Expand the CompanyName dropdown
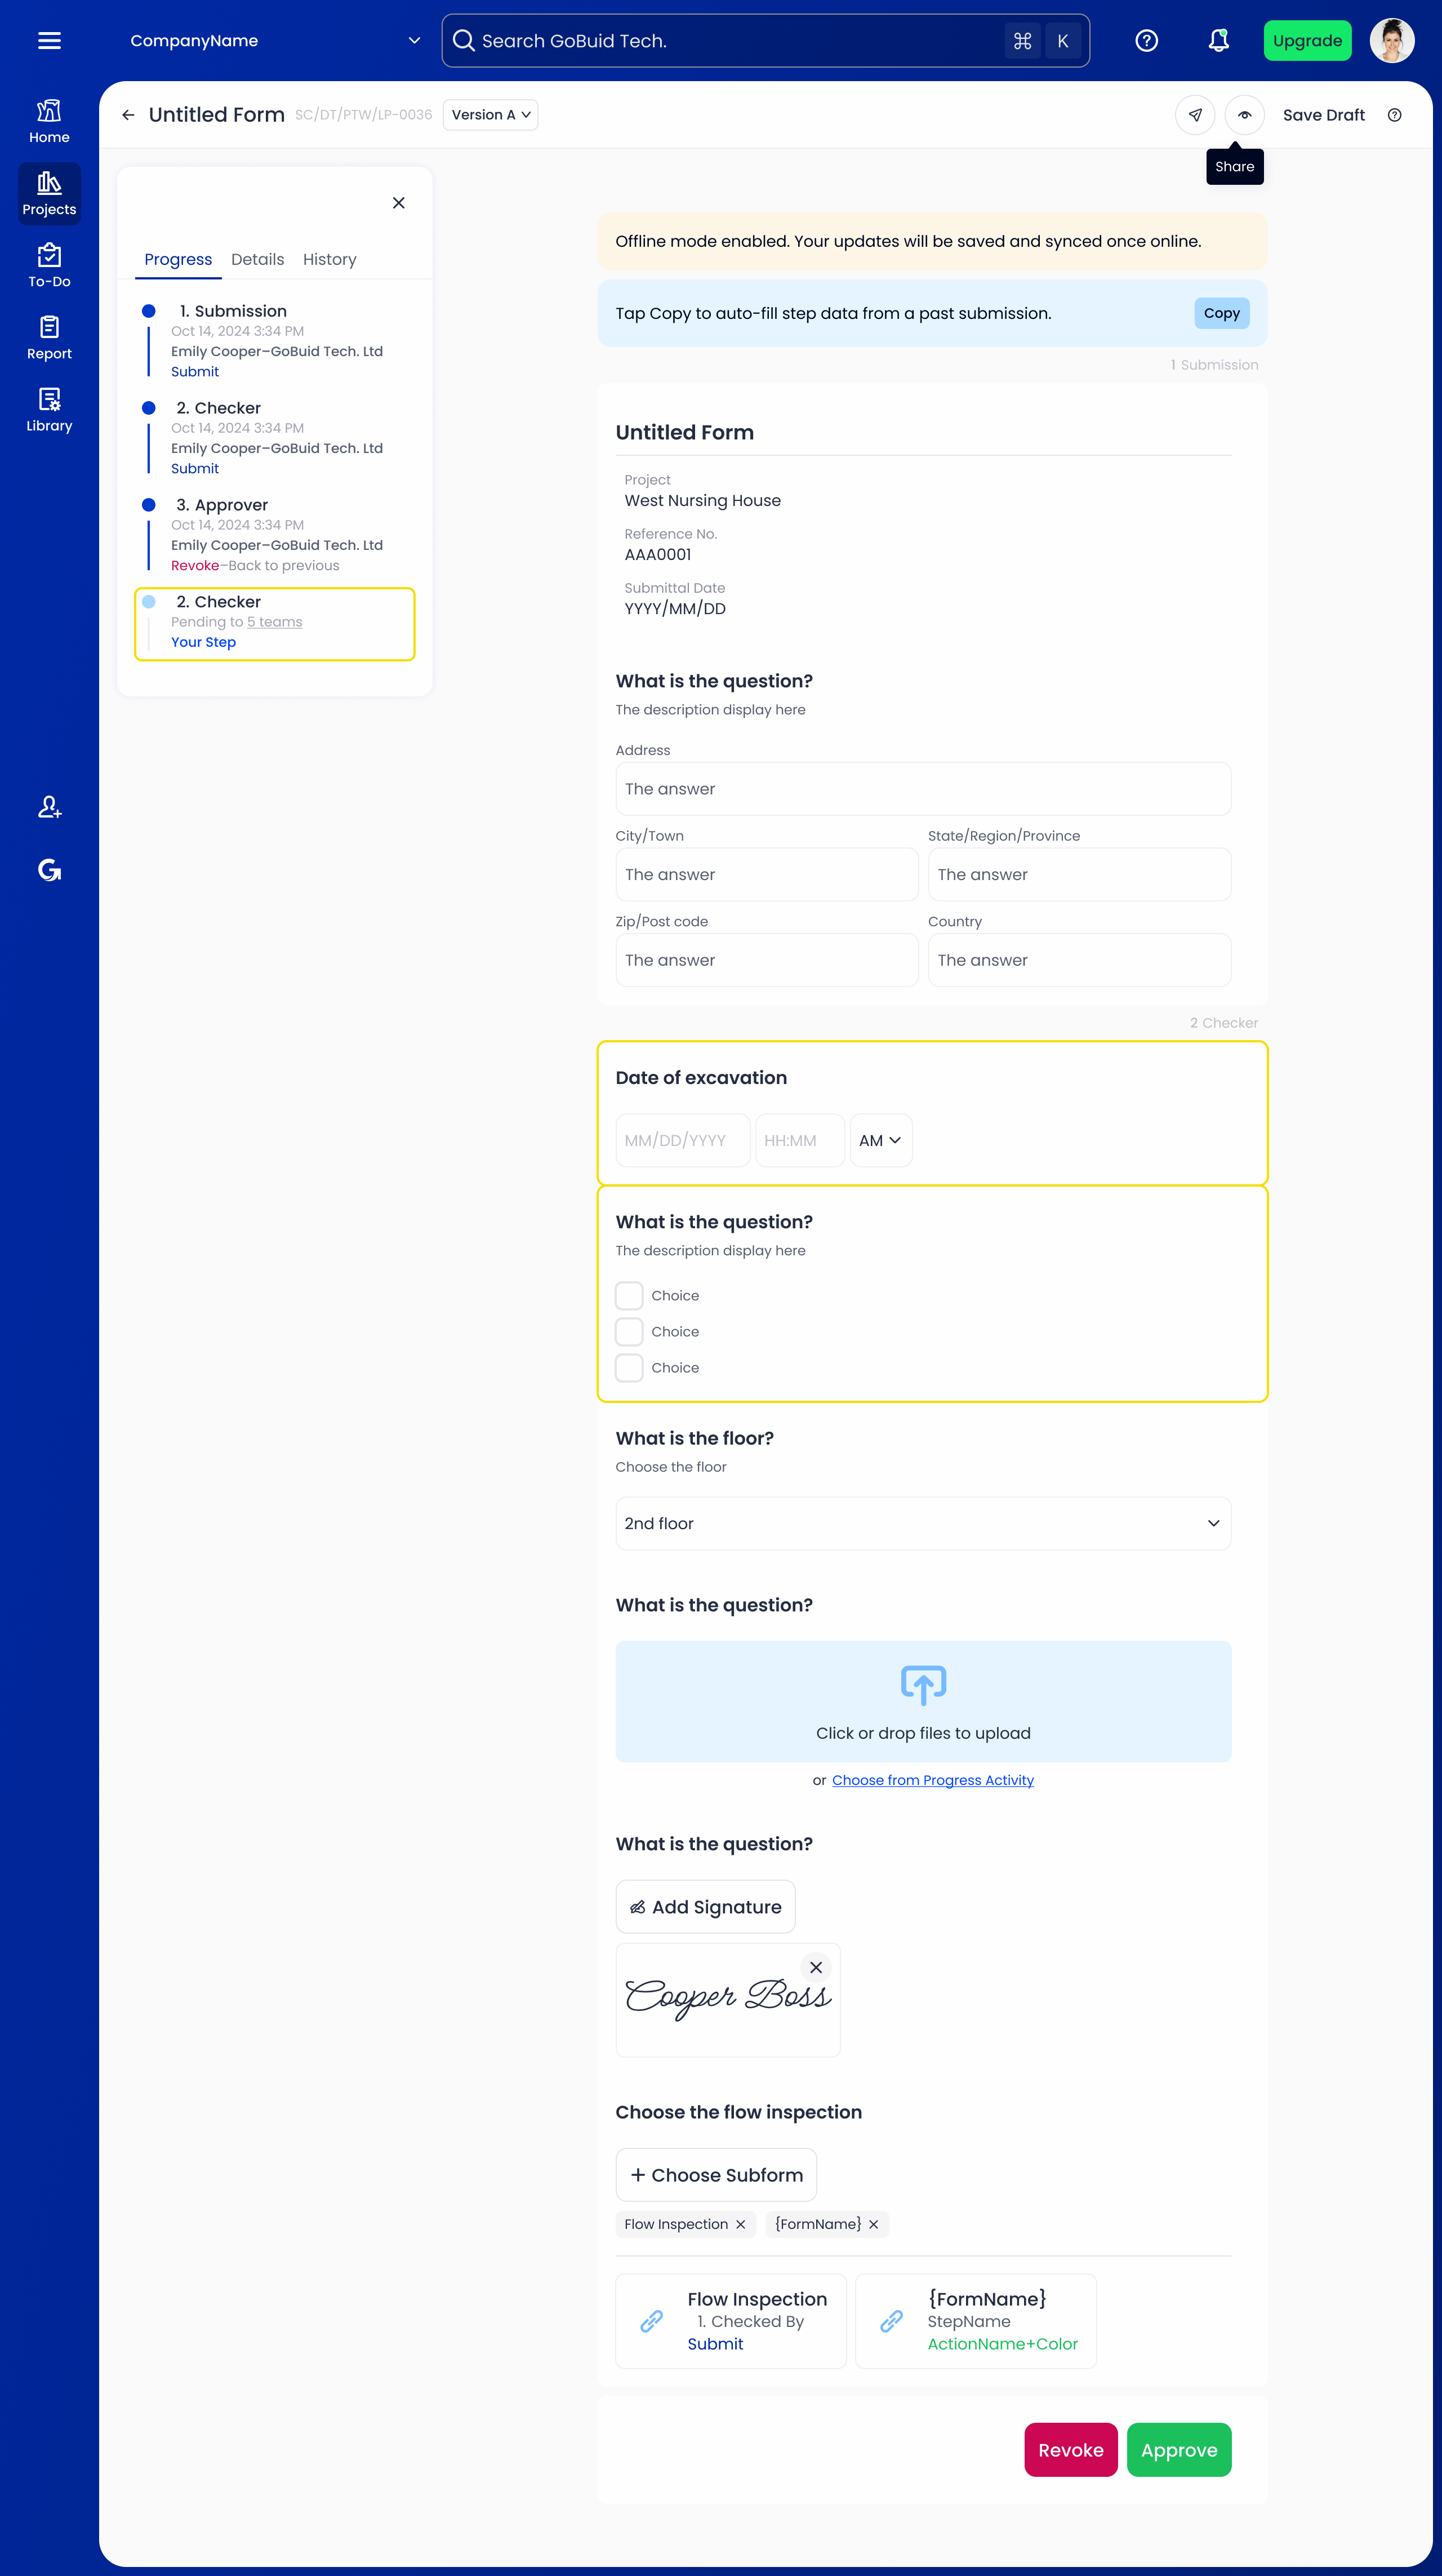Screen dimensions: 1442x2576 [275, 41]
